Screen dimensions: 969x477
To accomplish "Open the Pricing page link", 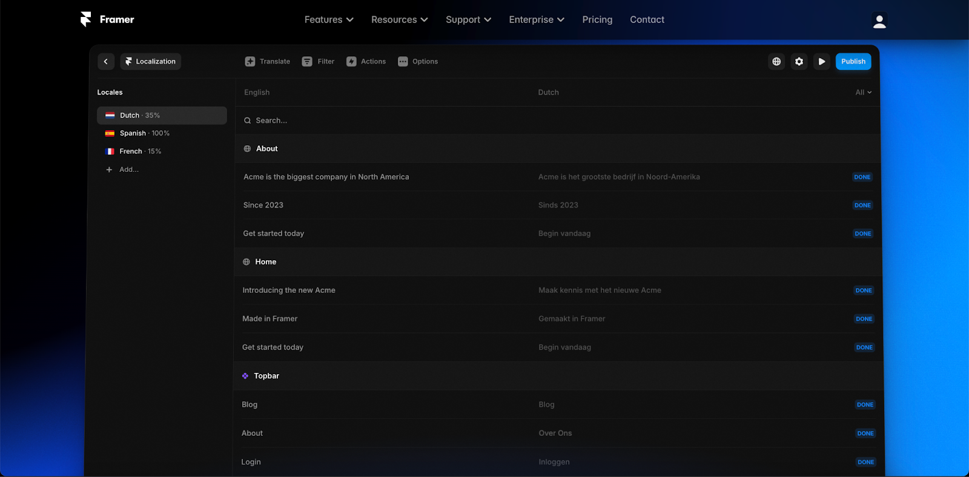I will tap(597, 19).
